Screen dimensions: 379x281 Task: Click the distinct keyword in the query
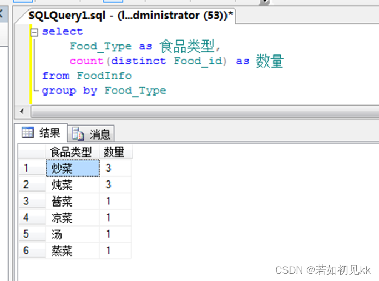pyautogui.click(x=139, y=61)
